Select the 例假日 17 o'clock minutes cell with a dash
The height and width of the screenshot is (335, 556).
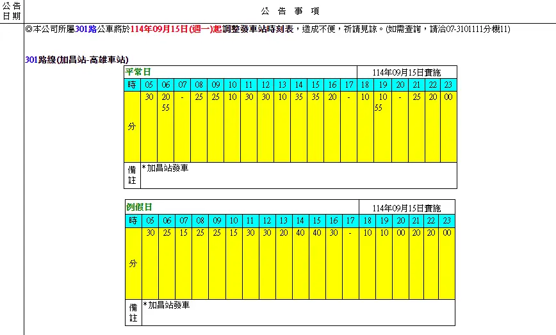(x=350, y=263)
